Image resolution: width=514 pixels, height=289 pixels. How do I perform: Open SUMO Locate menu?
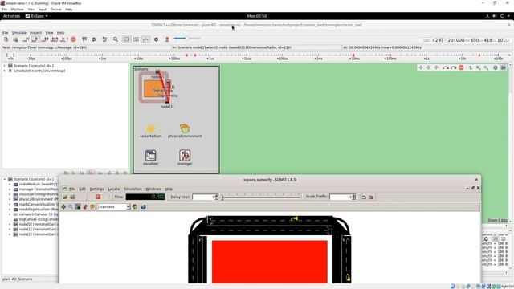point(114,189)
